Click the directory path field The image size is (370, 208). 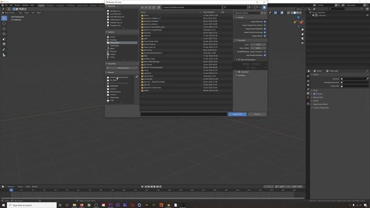(x=191, y=8)
